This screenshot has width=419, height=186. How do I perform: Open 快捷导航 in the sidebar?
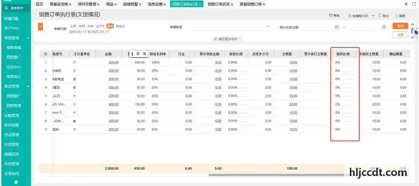click(x=12, y=19)
